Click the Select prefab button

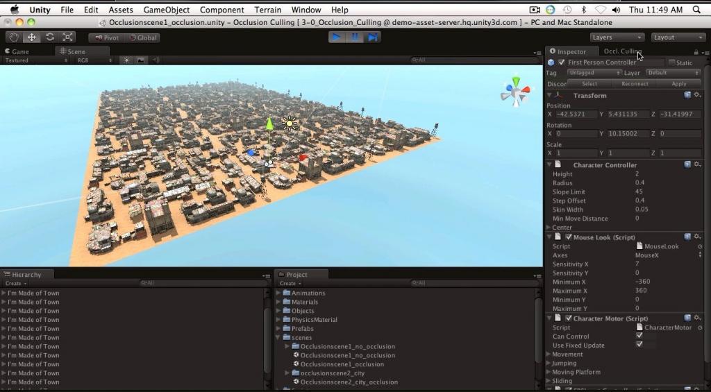coord(589,84)
